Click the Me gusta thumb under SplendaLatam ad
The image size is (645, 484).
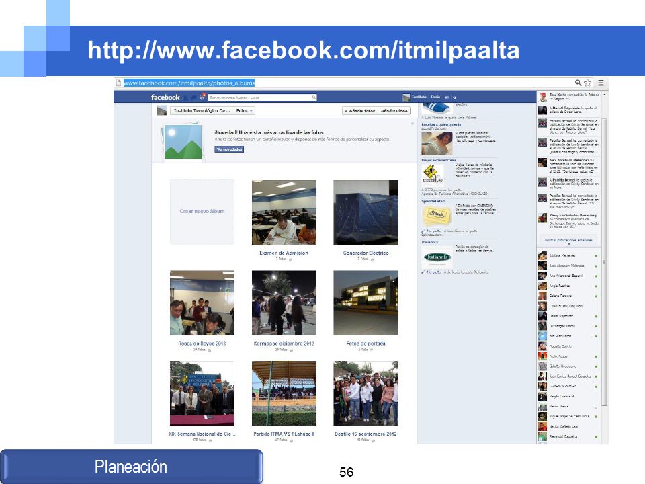(423, 231)
